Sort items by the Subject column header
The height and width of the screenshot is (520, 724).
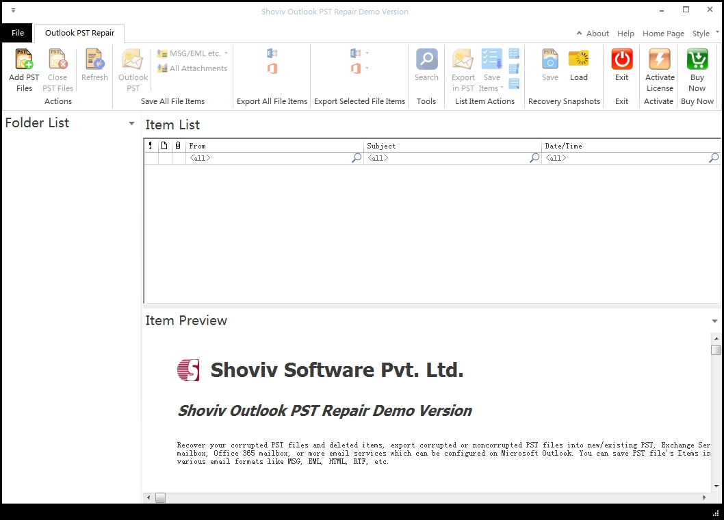(x=452, y=146)
